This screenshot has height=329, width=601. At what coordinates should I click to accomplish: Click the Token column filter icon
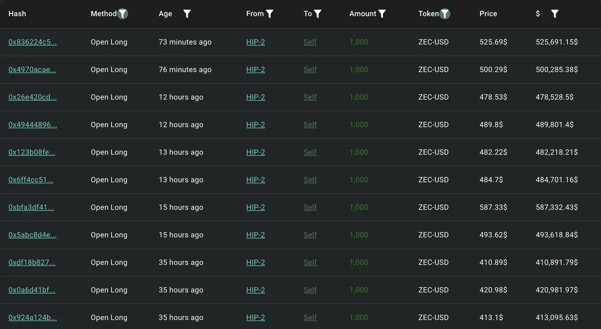coord(445,14)
